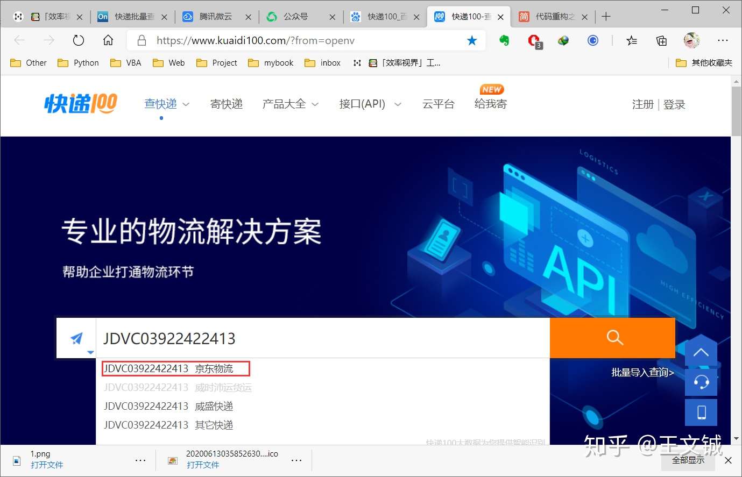Close the 腾讯微云 tab
Image resolution: width=742 pixels, height=477 pixels.
(x=248, y=17)
